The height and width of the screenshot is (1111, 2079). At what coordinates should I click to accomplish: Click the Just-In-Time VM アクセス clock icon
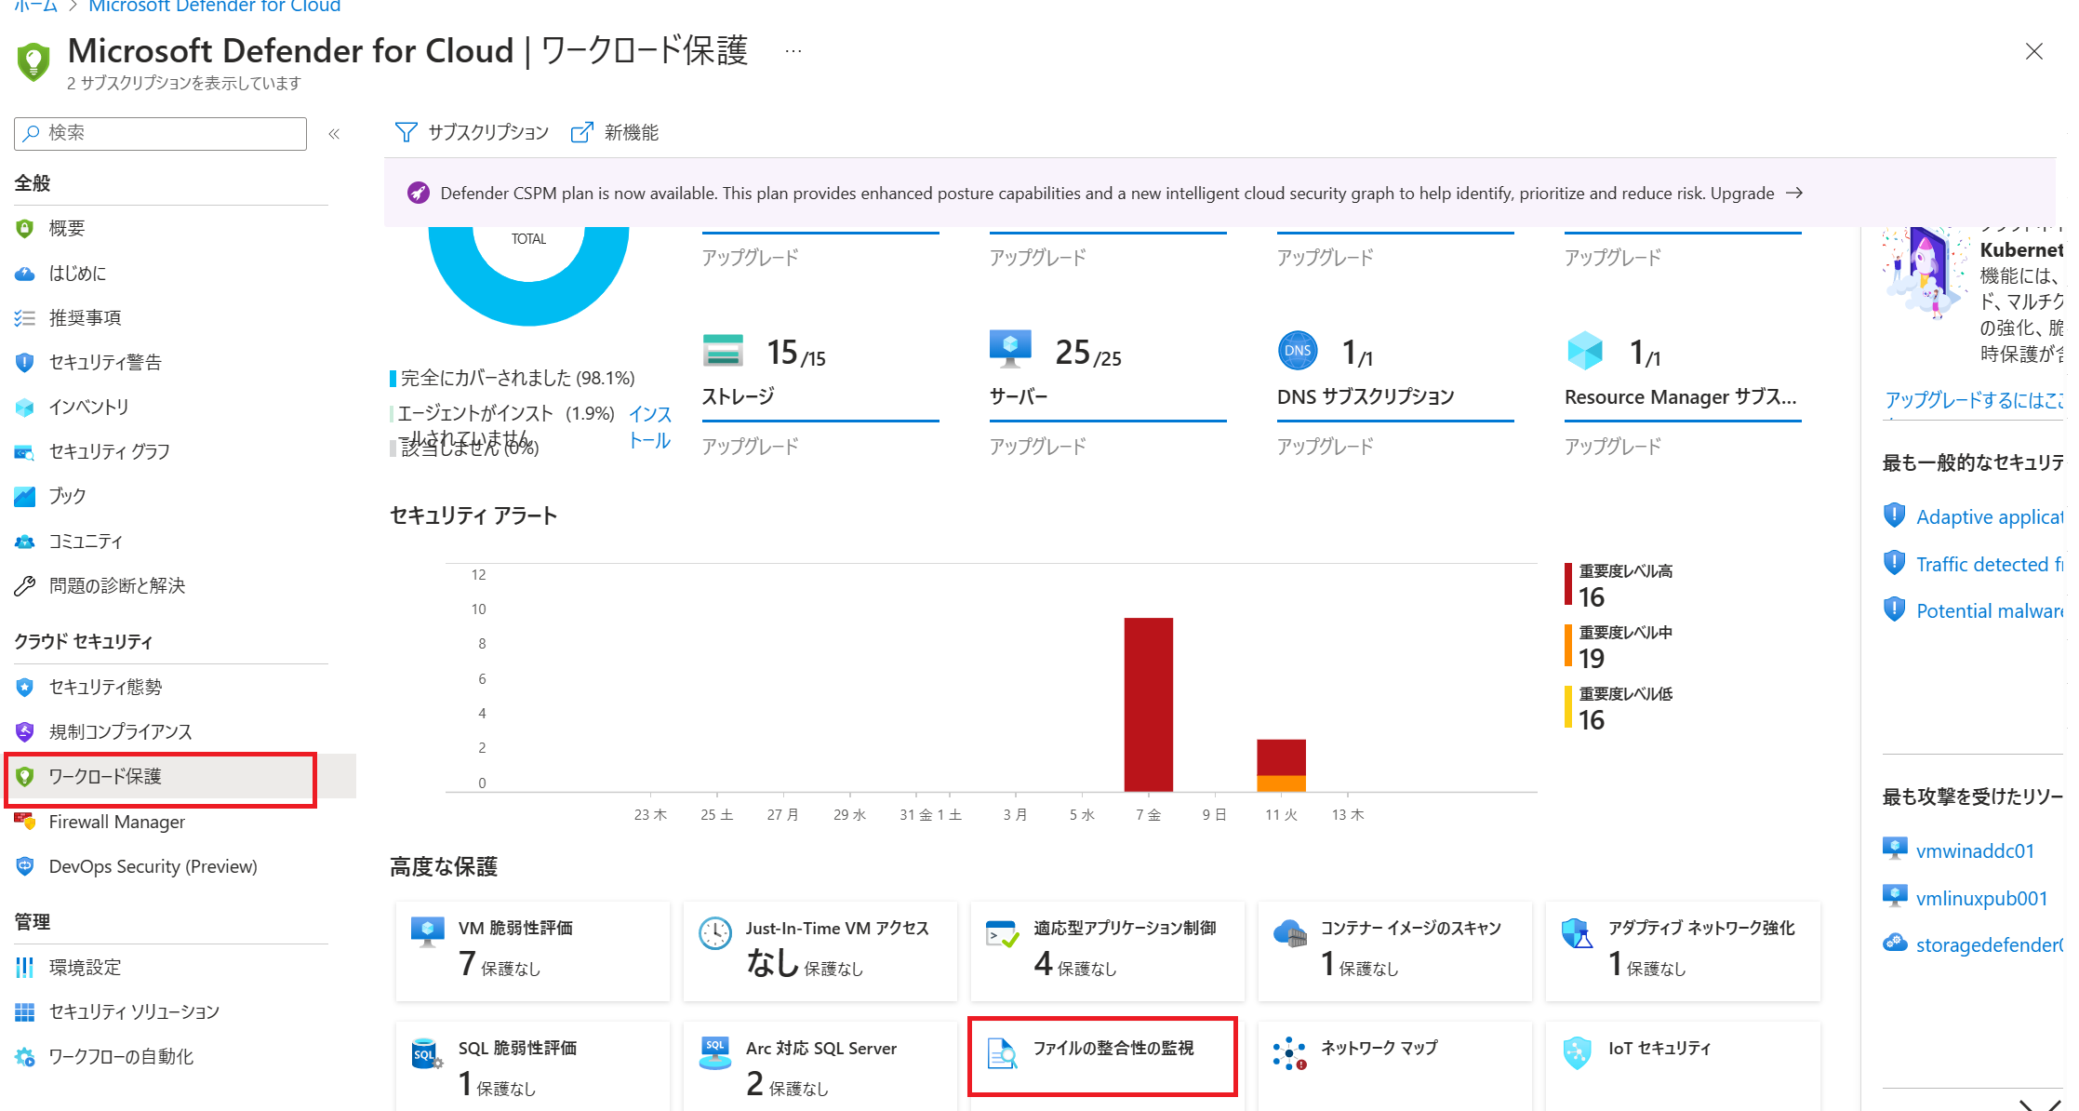714,933
